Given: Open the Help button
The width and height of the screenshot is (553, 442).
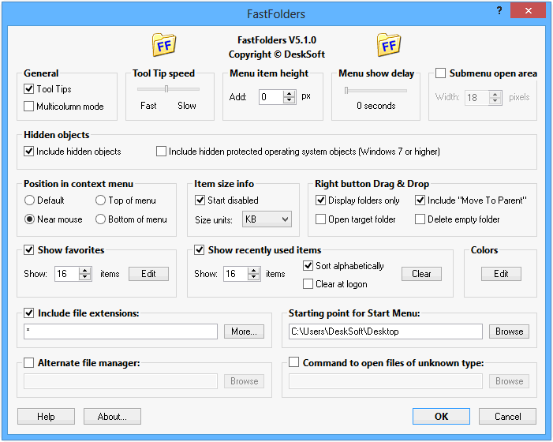Looking at the screenshot, I should 46,417.
